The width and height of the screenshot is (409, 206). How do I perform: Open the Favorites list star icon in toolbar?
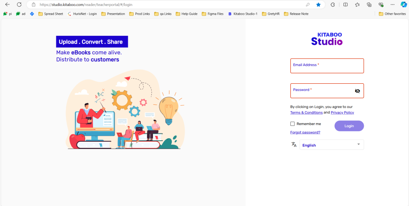pyautogui.click(x=357, y=4)
